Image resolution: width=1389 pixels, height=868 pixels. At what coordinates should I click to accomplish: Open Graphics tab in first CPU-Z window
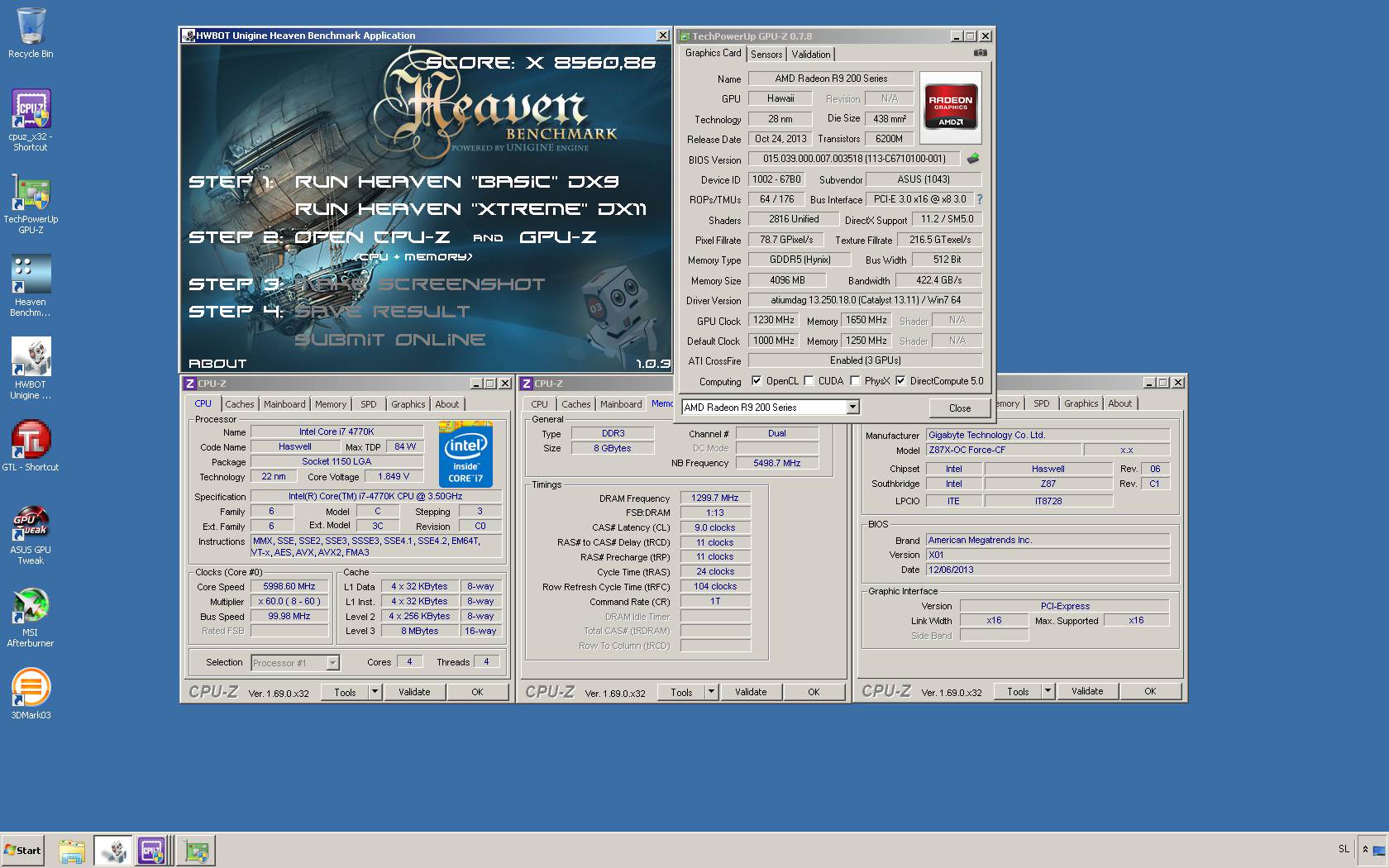pos(408,404)
